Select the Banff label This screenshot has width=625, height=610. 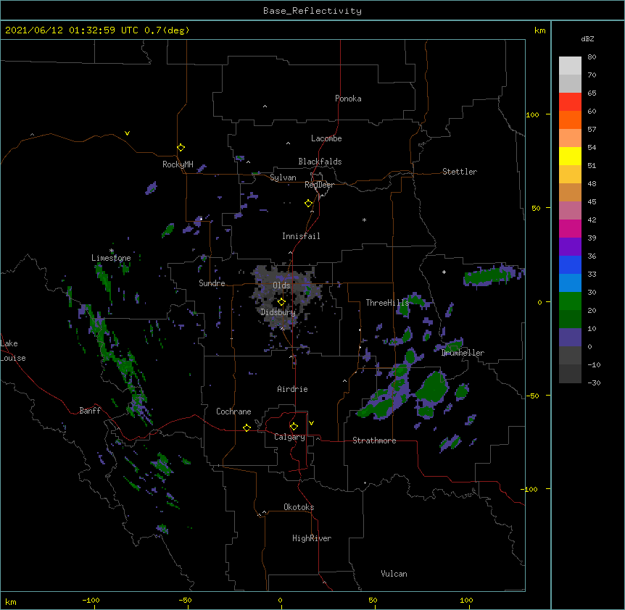click(90, 411)
